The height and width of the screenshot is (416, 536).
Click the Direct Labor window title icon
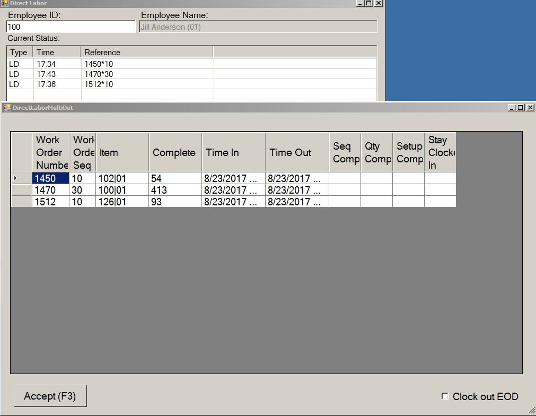pyautogui.click(x=5, y=3)
